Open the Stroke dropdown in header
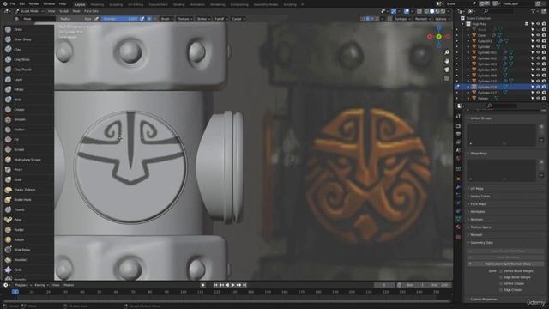 203,19
